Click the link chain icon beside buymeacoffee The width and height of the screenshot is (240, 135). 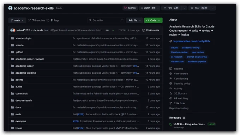tap(171, 41)
